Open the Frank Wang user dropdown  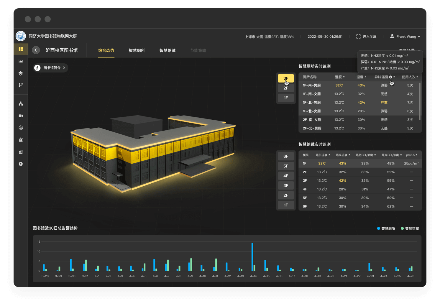click(405, 37)
